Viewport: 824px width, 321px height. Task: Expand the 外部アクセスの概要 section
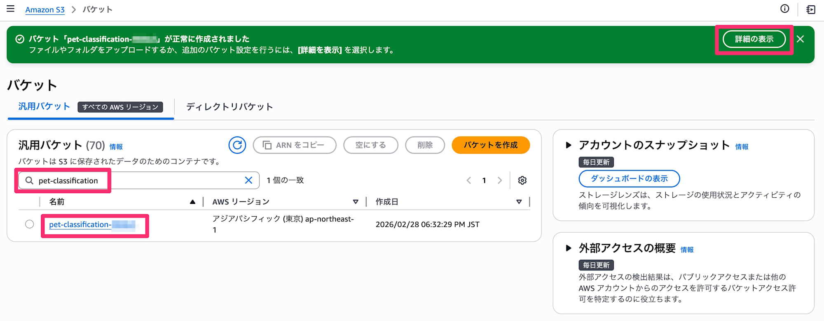coord(569,248)
